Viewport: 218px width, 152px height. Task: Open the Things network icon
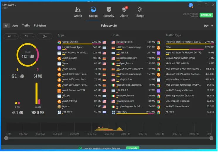pyautogui.click(x=139, y=9)
